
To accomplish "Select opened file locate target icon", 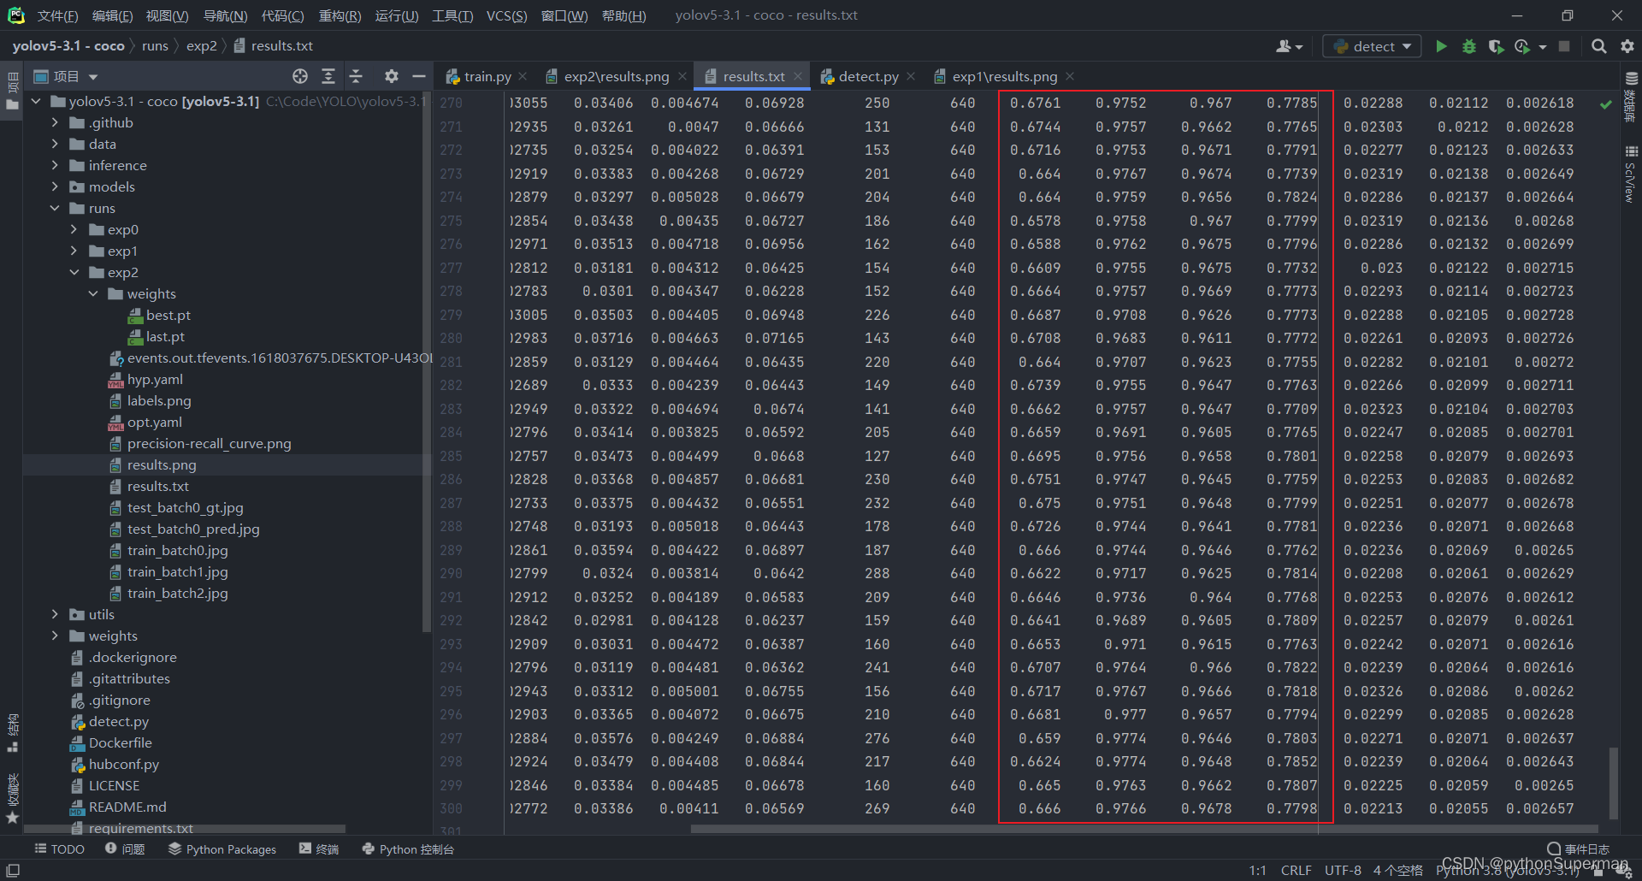I will pos(300,76).
